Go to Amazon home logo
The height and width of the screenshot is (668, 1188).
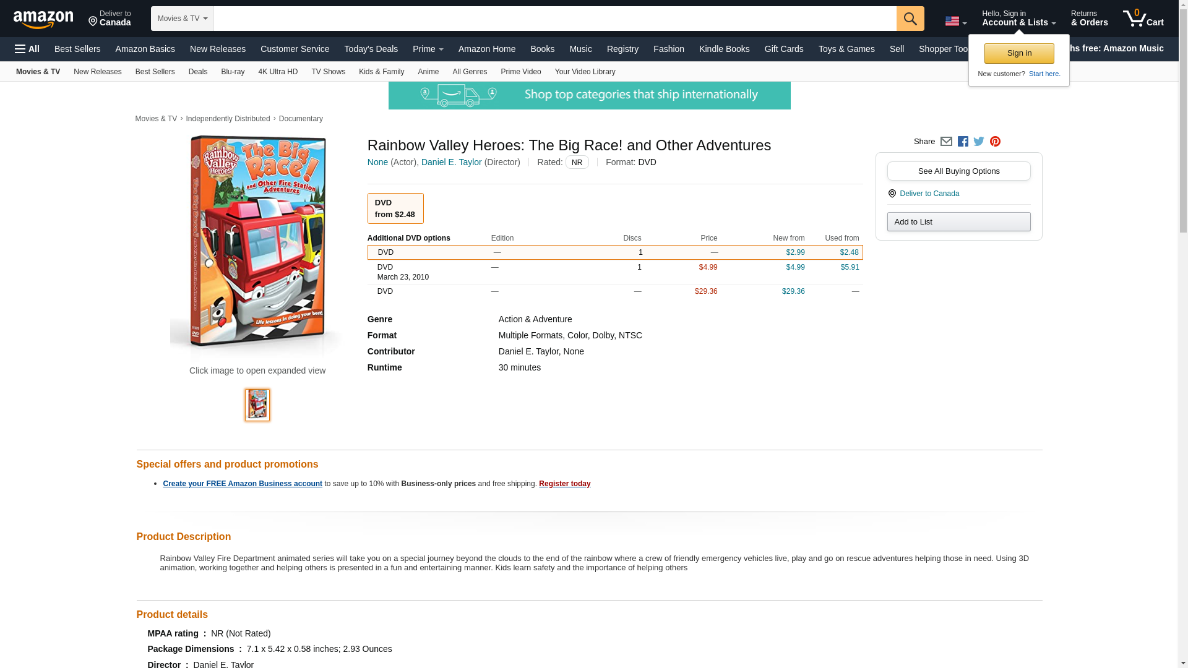(43, 19)
